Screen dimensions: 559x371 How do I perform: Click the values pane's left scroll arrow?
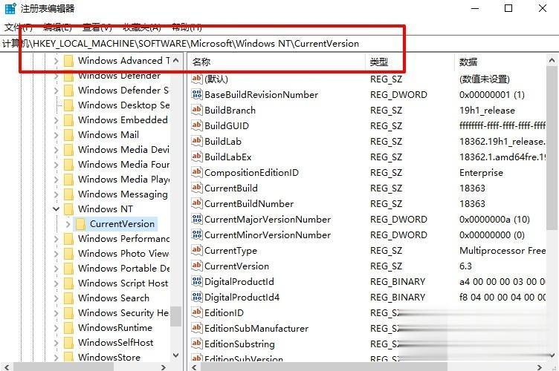tap(193, 367)
